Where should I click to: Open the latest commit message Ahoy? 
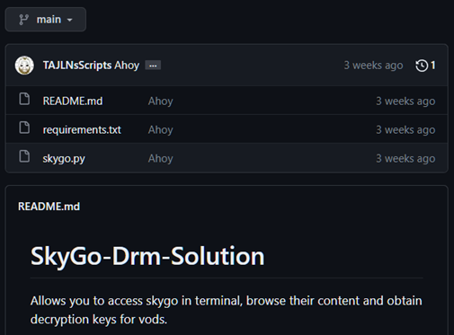click(127, 66)
